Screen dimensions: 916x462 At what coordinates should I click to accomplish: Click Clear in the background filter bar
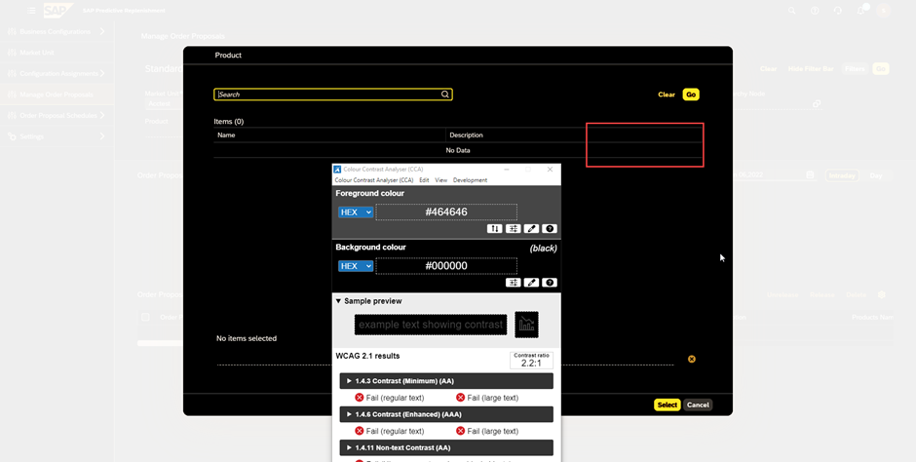pos(768,69)
